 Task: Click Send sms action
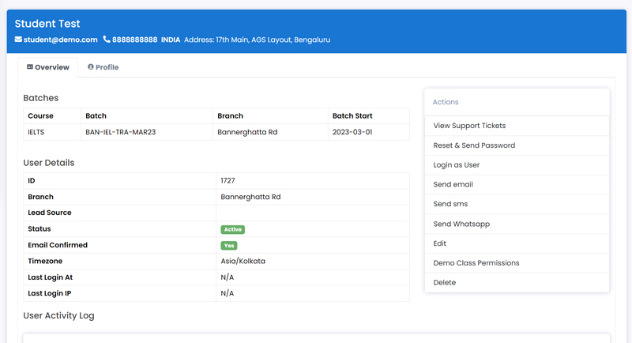pos(517,204)
